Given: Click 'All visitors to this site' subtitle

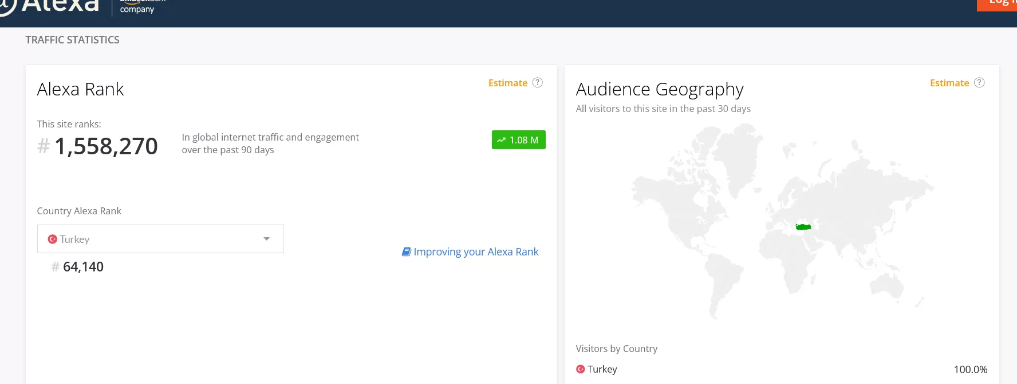Looking at the screenshot, I should tap(663, 109).
